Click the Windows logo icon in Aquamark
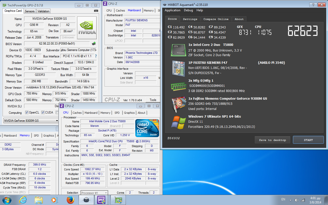 click(x=179, y=122)
